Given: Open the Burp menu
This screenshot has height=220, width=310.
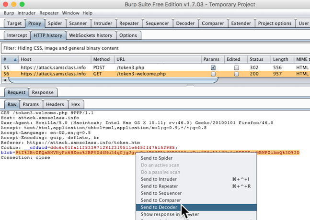Looking at the screenshot, I should point(9,13).
